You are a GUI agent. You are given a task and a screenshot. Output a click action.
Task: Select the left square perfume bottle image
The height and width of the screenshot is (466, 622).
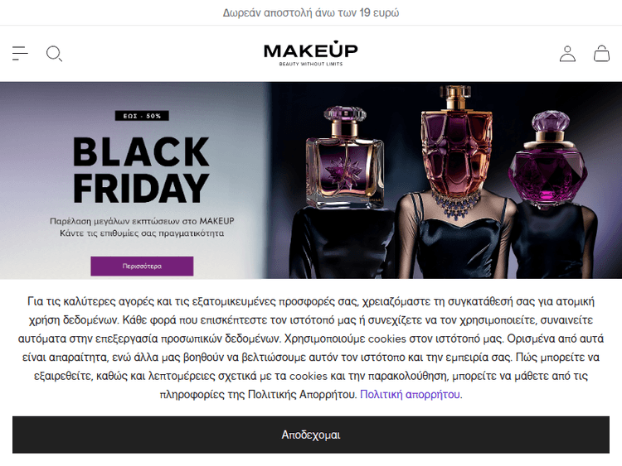click(345, 157)
